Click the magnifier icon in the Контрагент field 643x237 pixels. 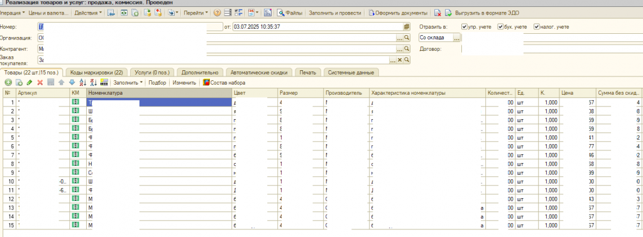click(x=407, y=49)
